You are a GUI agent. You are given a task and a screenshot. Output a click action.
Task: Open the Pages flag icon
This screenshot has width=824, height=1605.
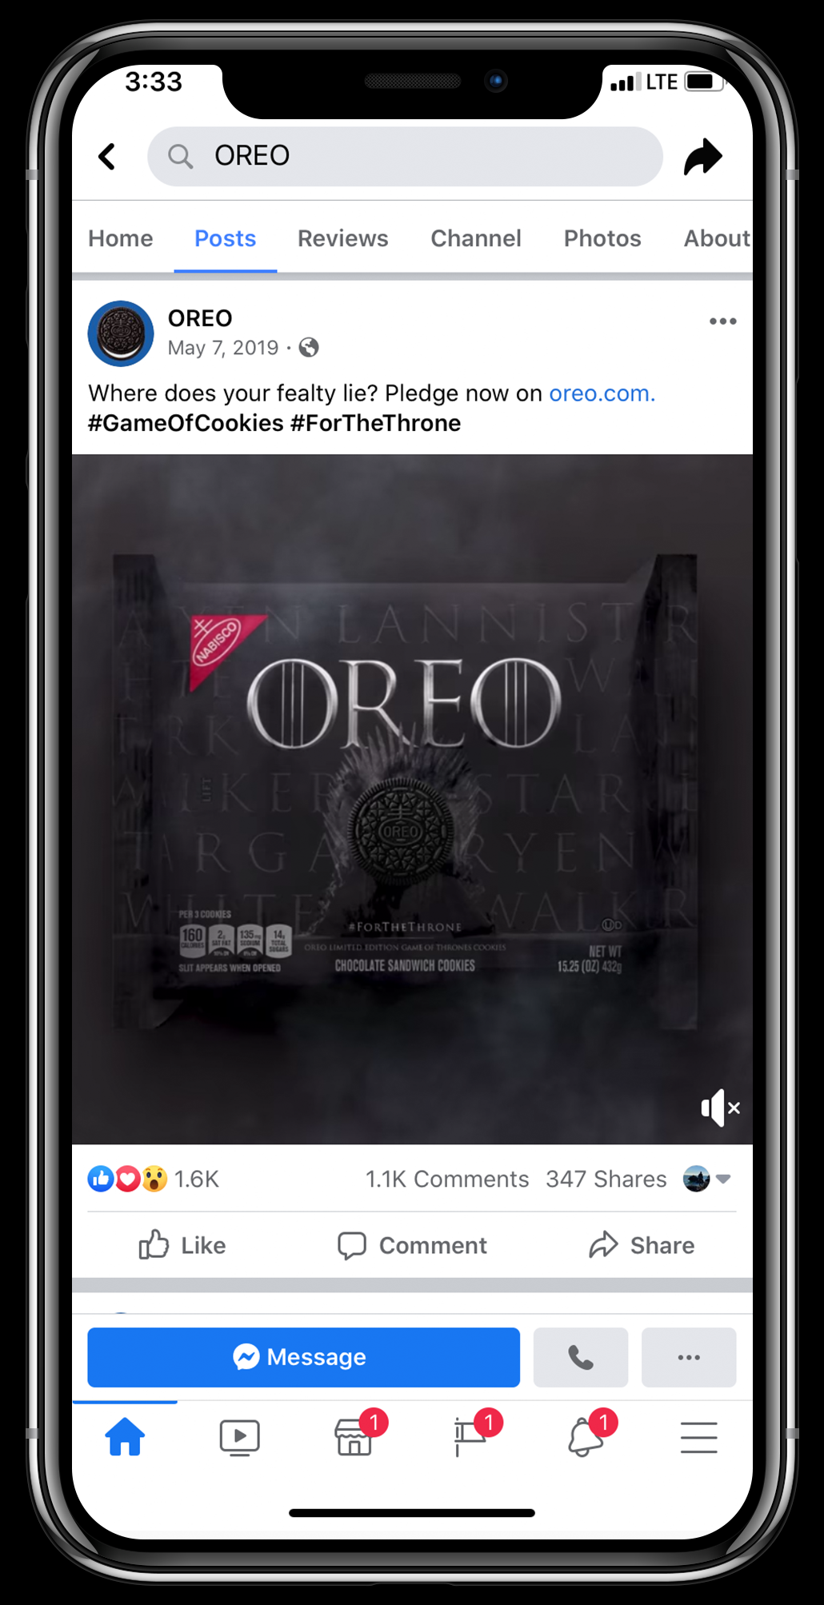pyautogui.click(x=470, y=1437)
